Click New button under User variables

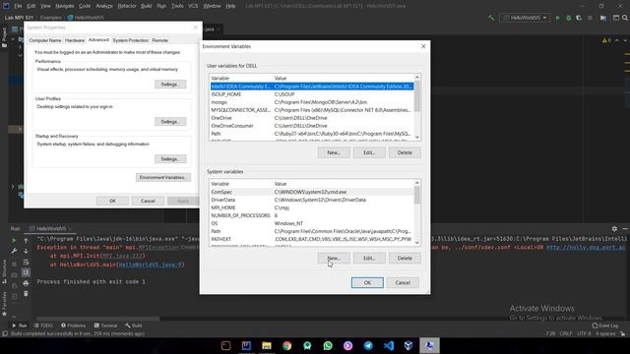334,152
